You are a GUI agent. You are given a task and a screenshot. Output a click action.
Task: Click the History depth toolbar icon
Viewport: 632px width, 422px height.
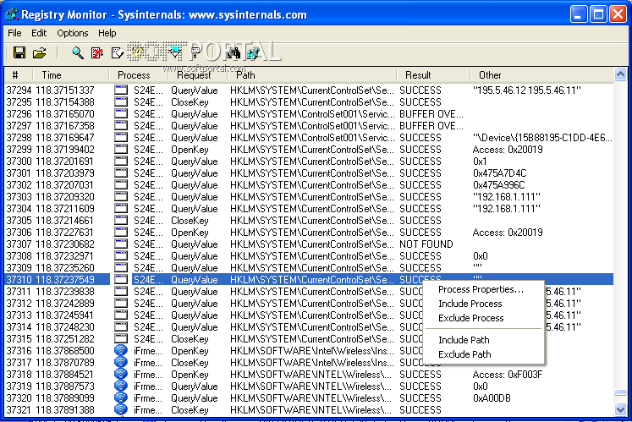pos(195,52)
